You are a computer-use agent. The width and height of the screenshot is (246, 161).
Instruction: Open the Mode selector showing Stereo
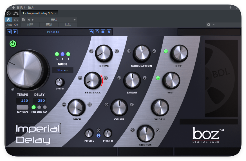pyautogui.click(x=62, y=70)
